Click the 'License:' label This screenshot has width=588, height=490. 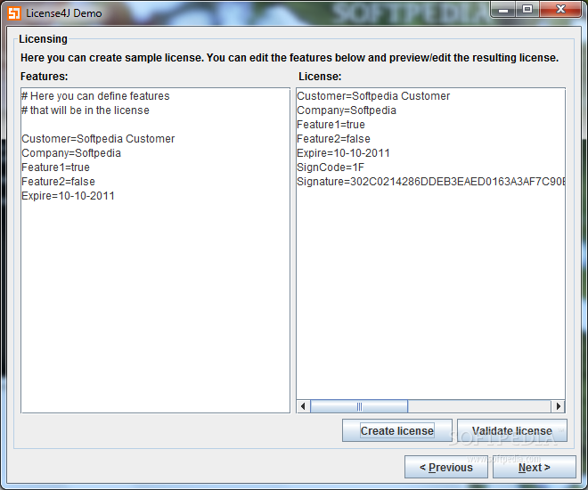pyautogui.click(x=320, y=77)
